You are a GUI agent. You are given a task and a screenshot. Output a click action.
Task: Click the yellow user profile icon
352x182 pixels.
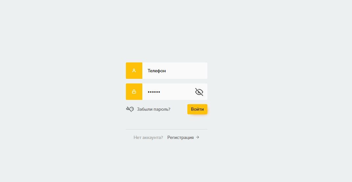click(134, 70)
